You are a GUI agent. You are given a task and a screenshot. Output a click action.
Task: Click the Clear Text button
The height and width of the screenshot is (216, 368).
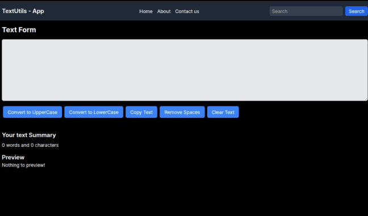[x=223, y=112]
